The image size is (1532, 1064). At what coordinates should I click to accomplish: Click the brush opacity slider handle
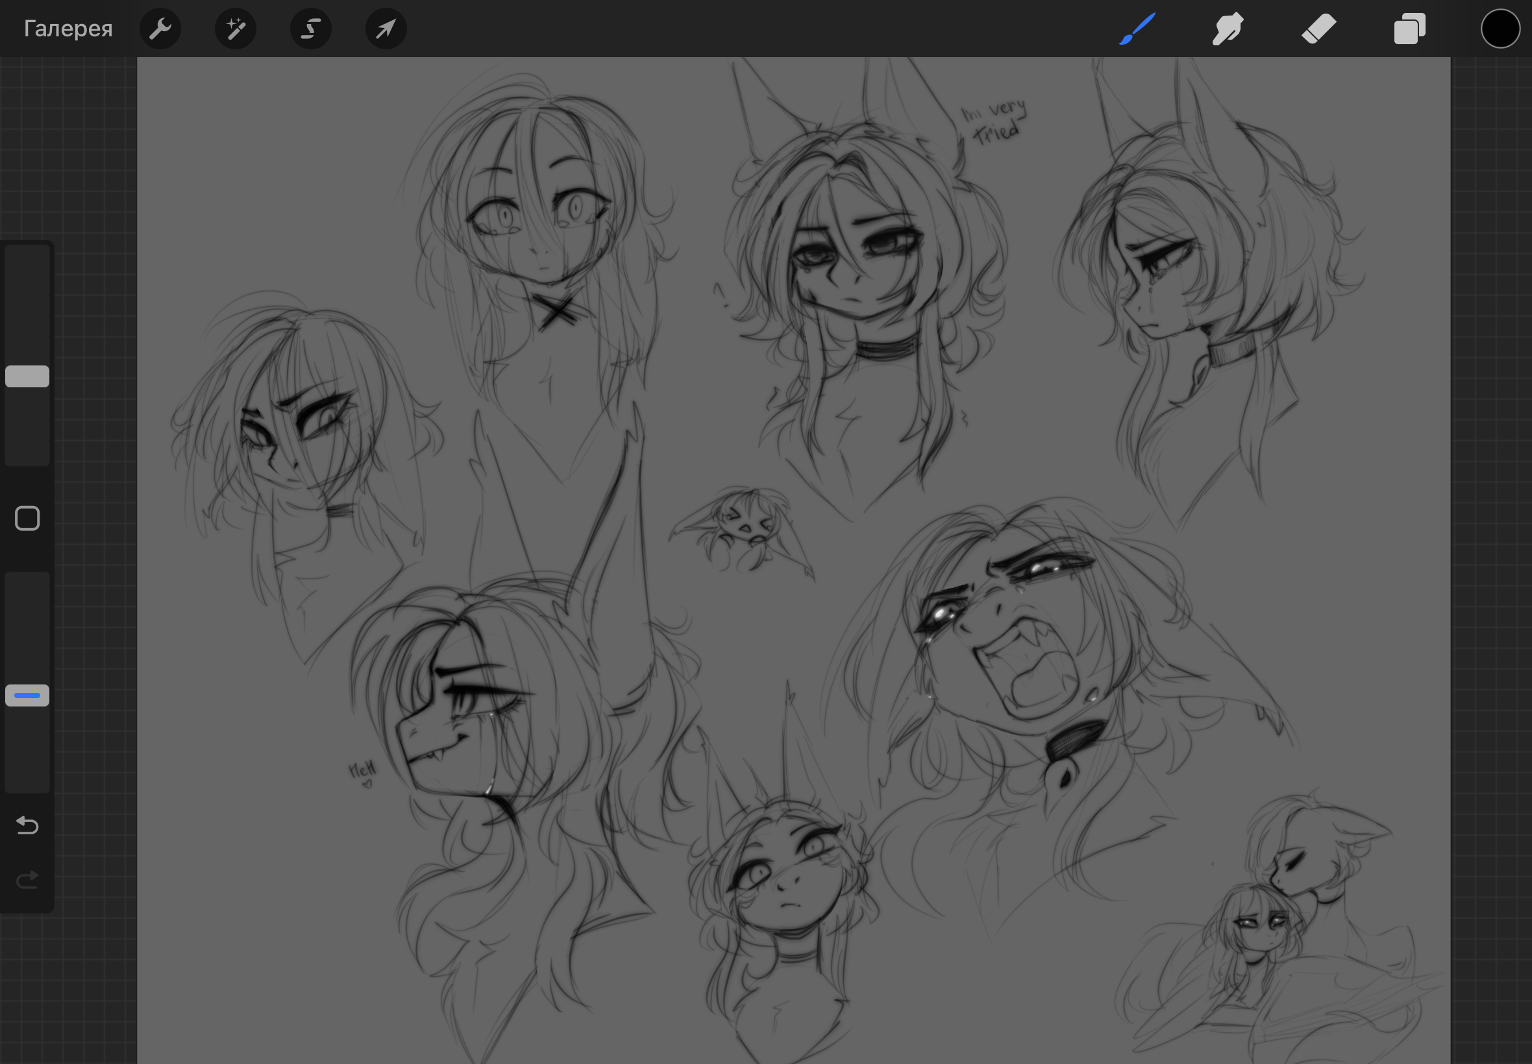pos(27,695)
